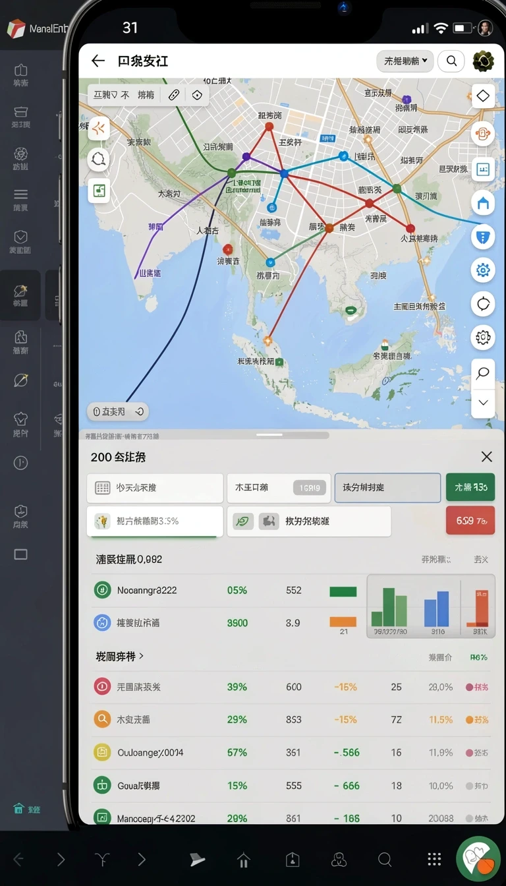The image size is (506, 886).
Task: Open the header dropdown beside the search icon
Action: tap(405, 61)
